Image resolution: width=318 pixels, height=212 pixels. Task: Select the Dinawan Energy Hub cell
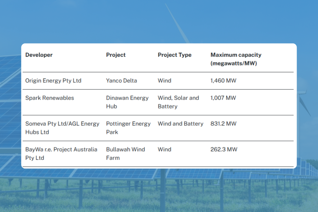pos(127,102)
